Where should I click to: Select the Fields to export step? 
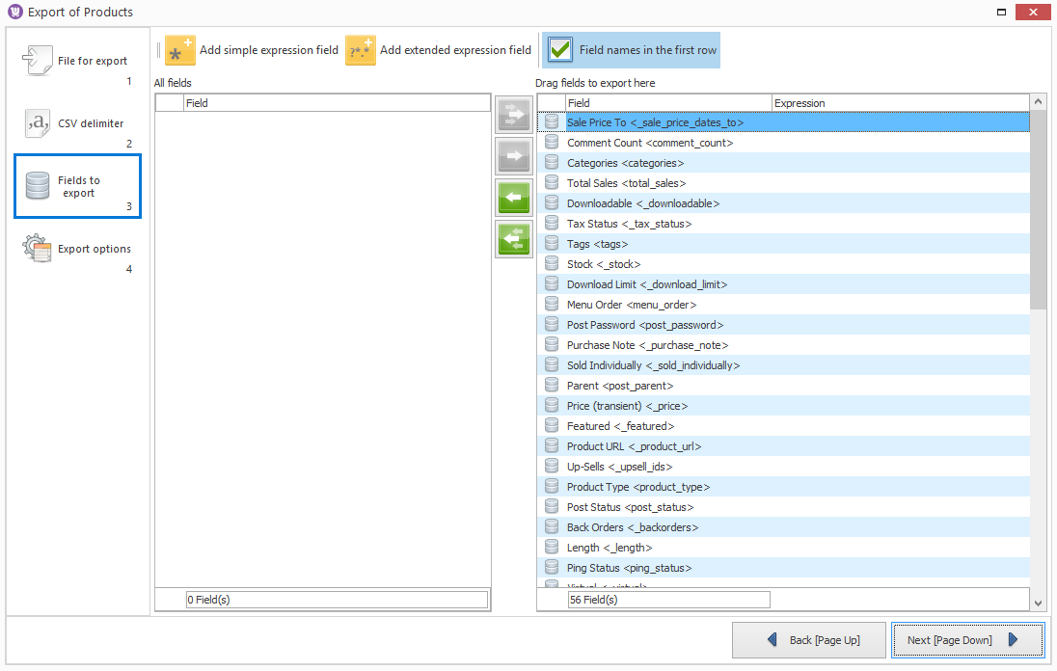[x=77, y=187]
